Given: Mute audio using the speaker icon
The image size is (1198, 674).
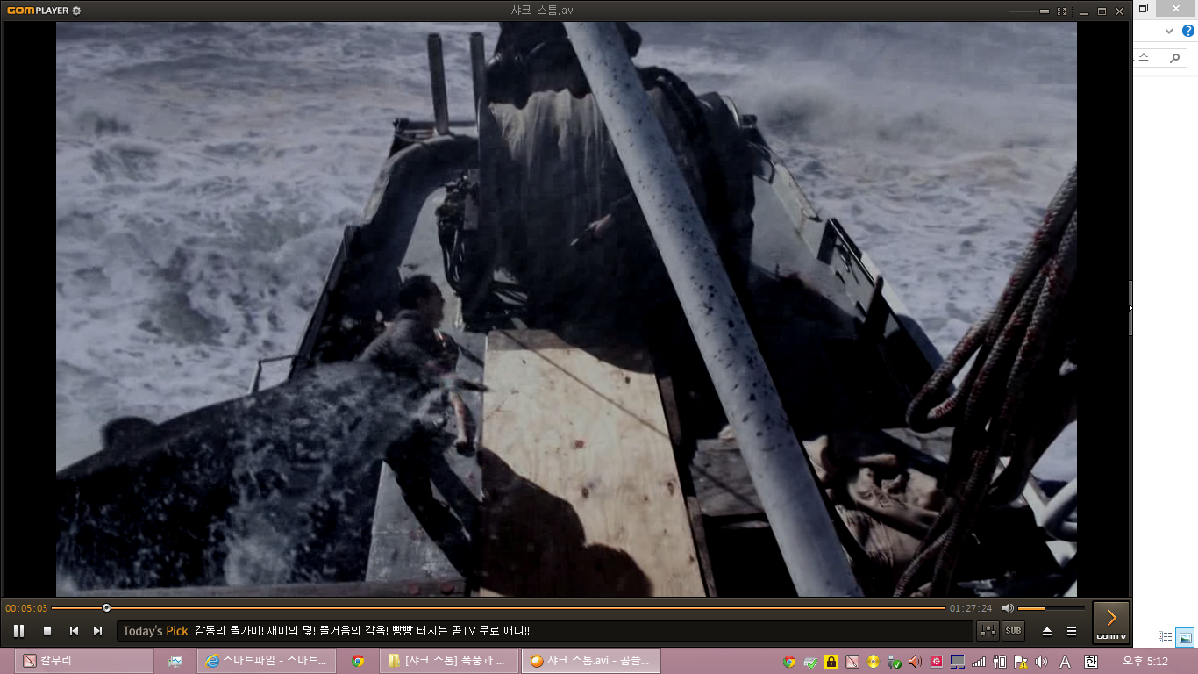Looking at the screenshot, I should [x=1008, y=608].
